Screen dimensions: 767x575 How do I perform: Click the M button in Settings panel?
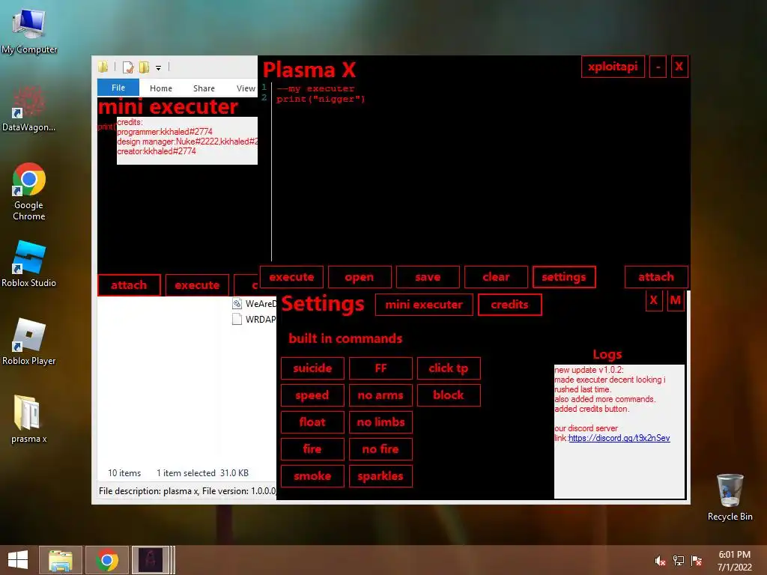point(676,300)
